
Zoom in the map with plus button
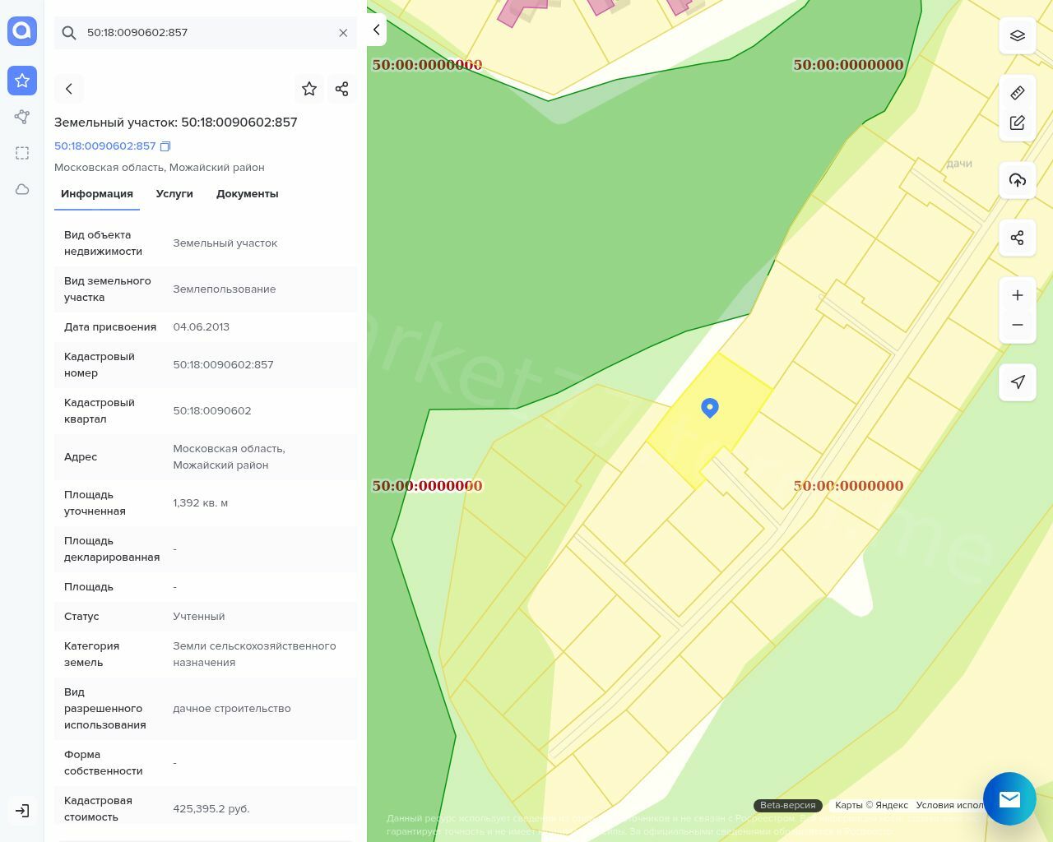(x=1017, y=295)
